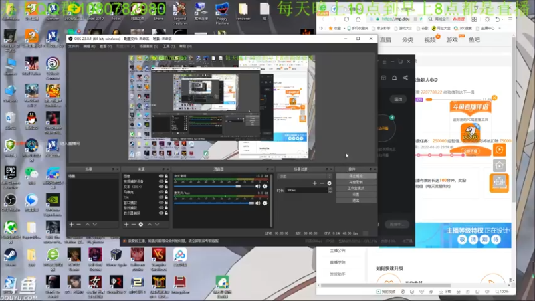Click the 开始录制 button in OBS controls
Image resolution: width=535 pixels, height=301 pixels.
pyautogui.click(x=356, y=182)
